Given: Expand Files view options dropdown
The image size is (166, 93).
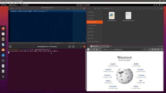Looking at the screenshot, I should tap(147, 8).
